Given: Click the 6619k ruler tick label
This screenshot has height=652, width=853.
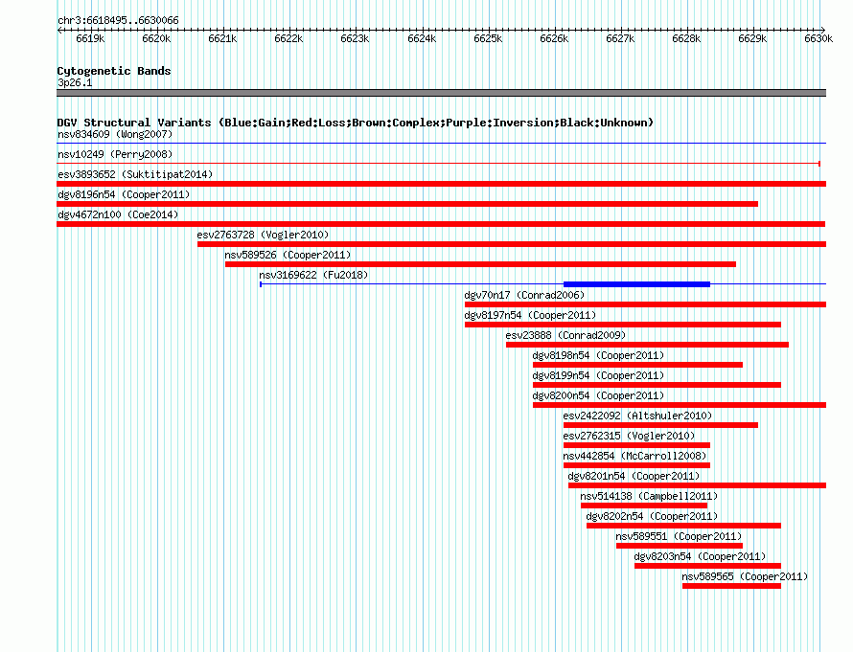Looking at the screenshot, I should [90, 38].
